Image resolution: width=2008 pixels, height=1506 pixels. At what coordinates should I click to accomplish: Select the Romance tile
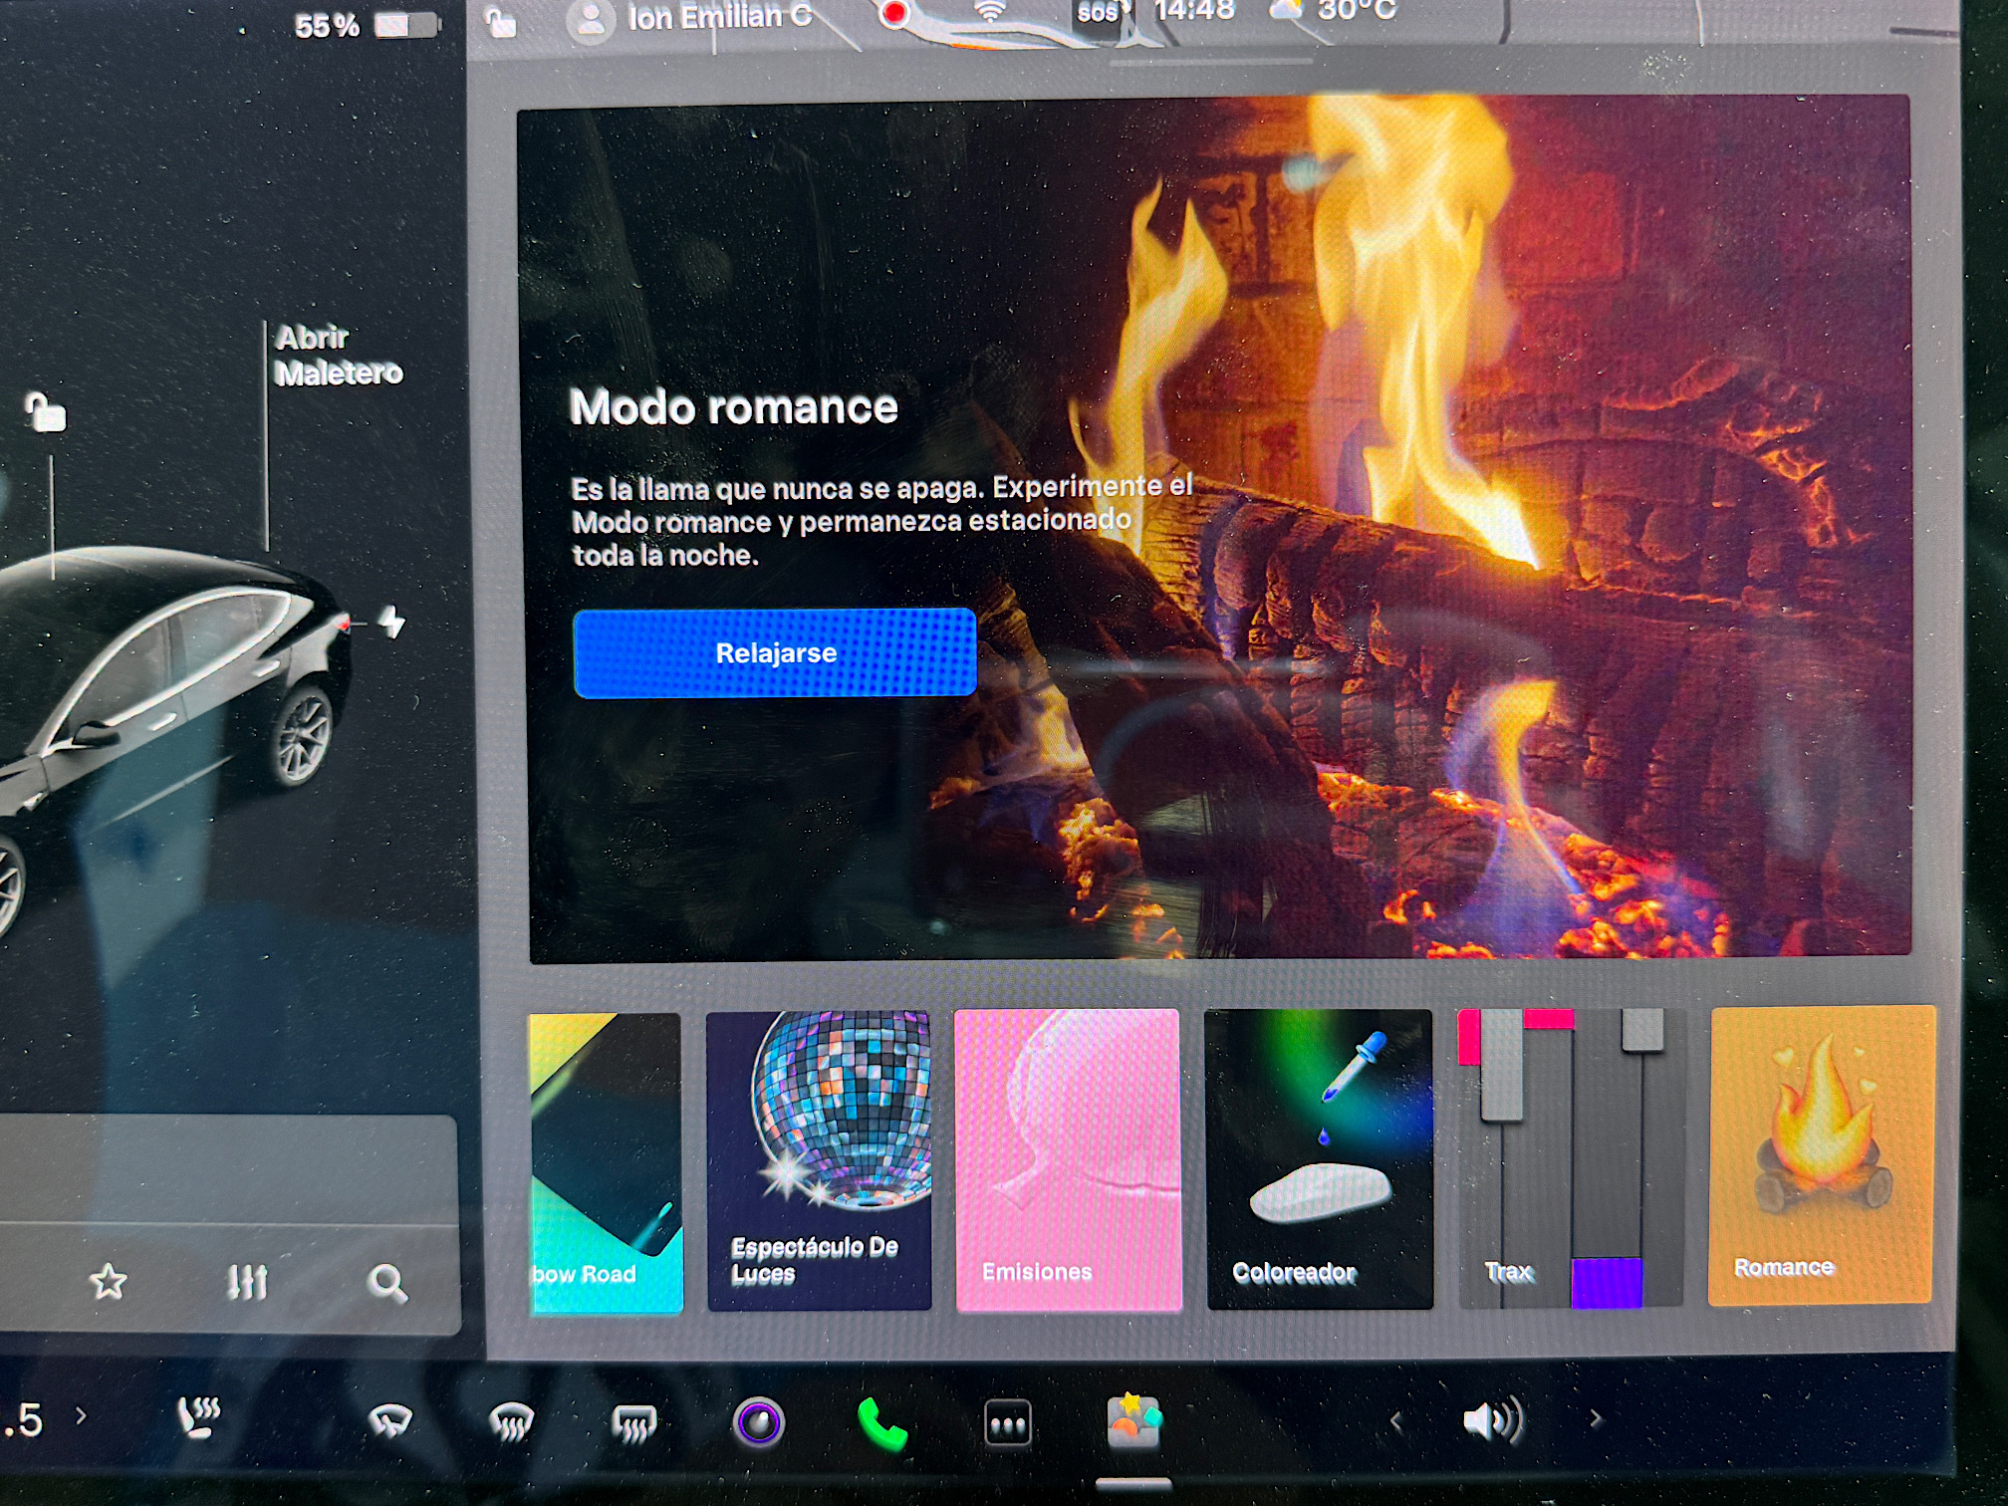point(1821,1155)
